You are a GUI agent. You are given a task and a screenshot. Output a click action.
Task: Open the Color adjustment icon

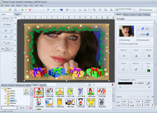tap(149, 70)
